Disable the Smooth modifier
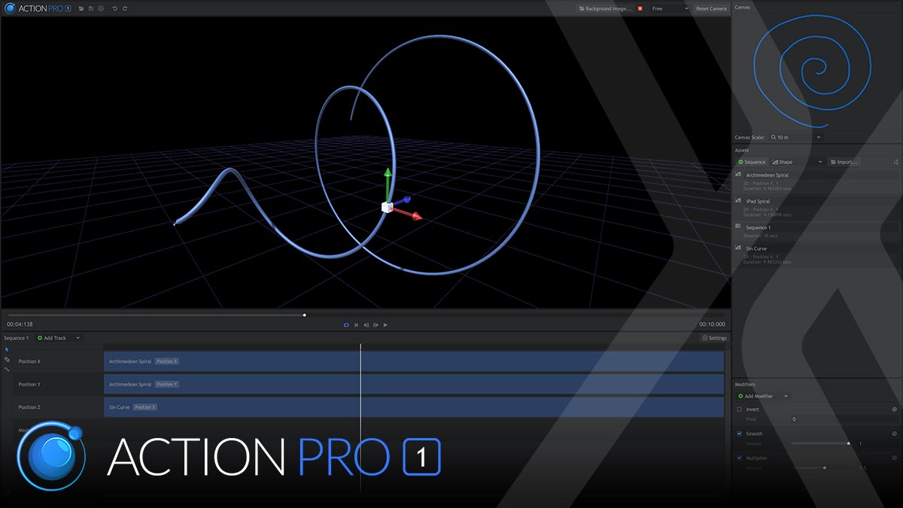This screenshot has height=508, width=903. tap(740, 433)
